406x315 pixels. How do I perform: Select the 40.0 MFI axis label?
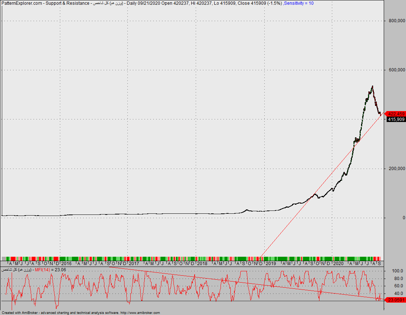click(x=398, y=294)
